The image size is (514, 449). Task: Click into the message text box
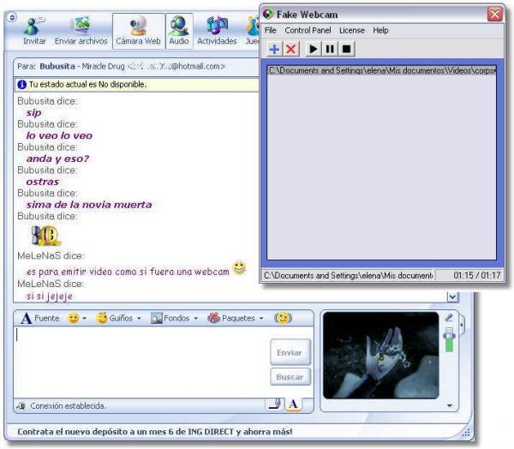tap(141, 362)
